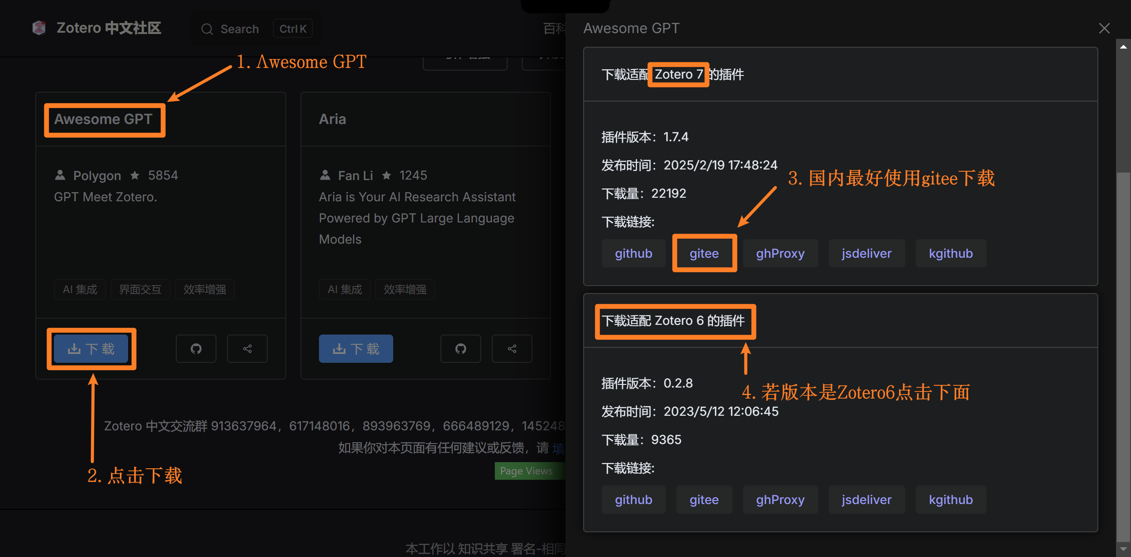Click the search magnifier icon

(x=207, y=29)
